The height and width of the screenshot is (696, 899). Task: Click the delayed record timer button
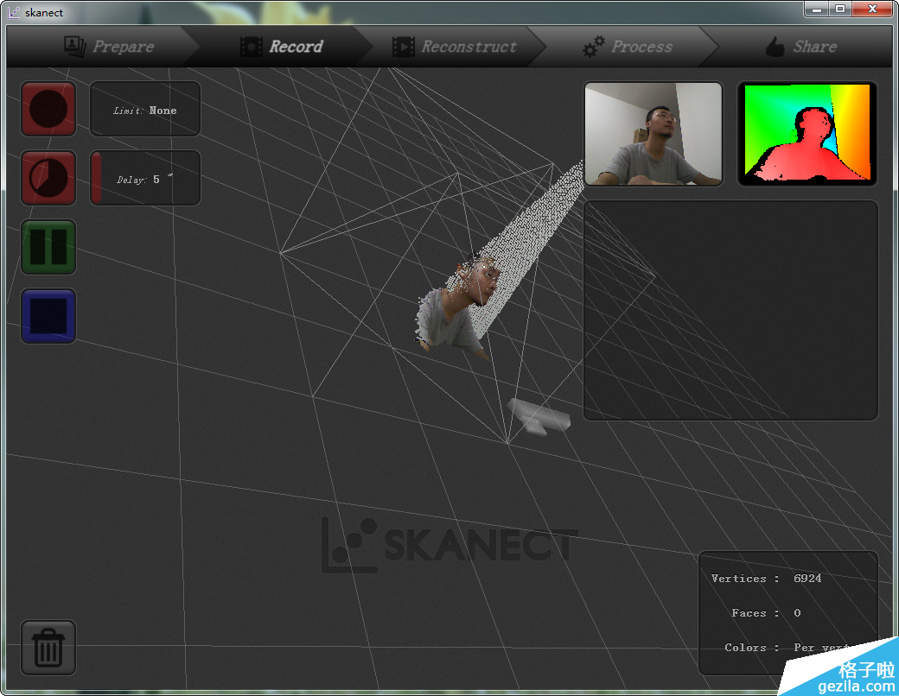(x=48, y=178)
